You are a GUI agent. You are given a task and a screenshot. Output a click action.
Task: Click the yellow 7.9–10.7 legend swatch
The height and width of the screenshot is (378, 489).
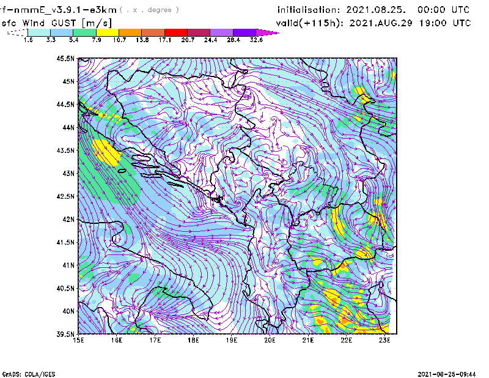(x=108, y=32)
